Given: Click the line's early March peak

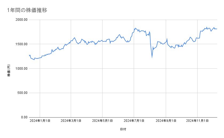Looking at the screenshot, I should pyautogui.click(x=74, y=37).
